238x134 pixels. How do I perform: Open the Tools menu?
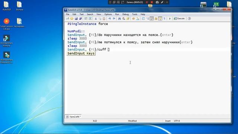pyautogui.click(x=135, y=14)
